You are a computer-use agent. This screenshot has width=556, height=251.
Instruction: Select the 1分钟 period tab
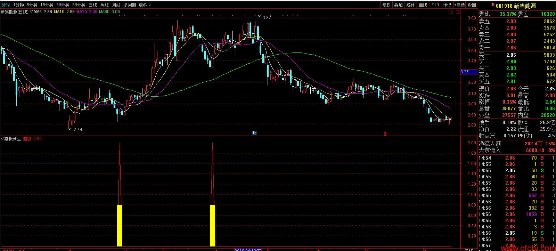(18, 5)
